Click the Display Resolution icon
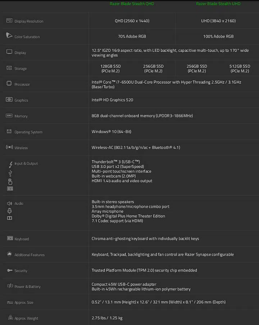 click(x=9, y=21)
